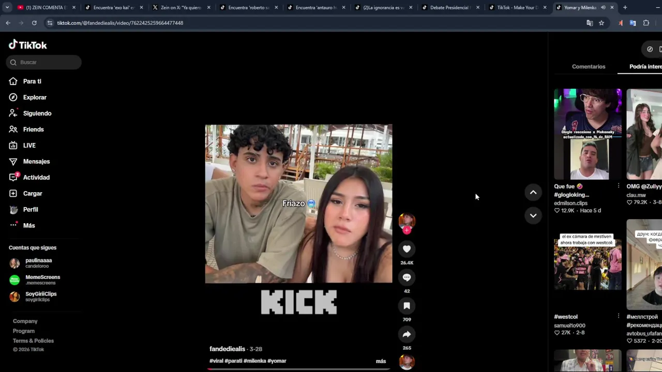Click #milenka hashtag
The height and width of the screenshot is (372, 662).
click(x=254, y=361)
